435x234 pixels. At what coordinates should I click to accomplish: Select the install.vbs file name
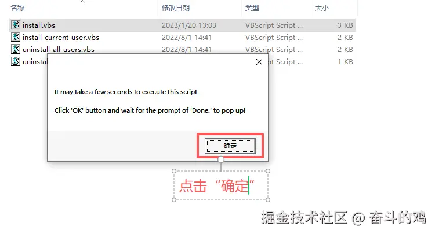[x=39, y=25]
